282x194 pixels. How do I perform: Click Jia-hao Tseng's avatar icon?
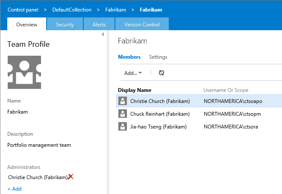123,126
